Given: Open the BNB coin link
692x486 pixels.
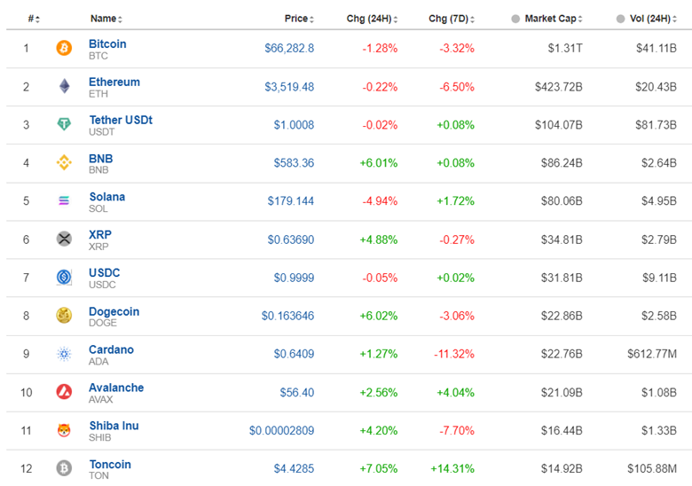Looking at the screenshot, I should 100,159.
